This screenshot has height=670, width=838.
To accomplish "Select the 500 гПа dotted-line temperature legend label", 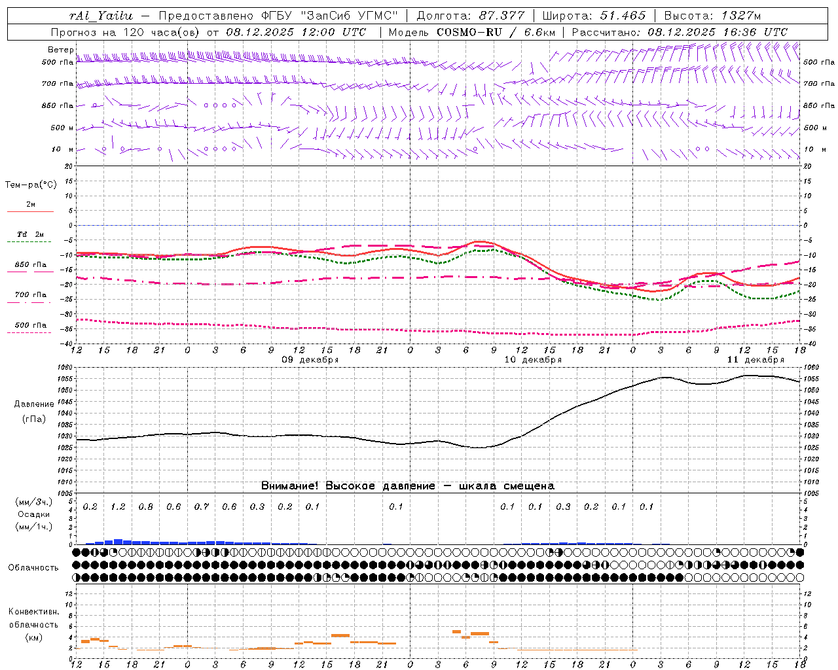I will point(30,325).
